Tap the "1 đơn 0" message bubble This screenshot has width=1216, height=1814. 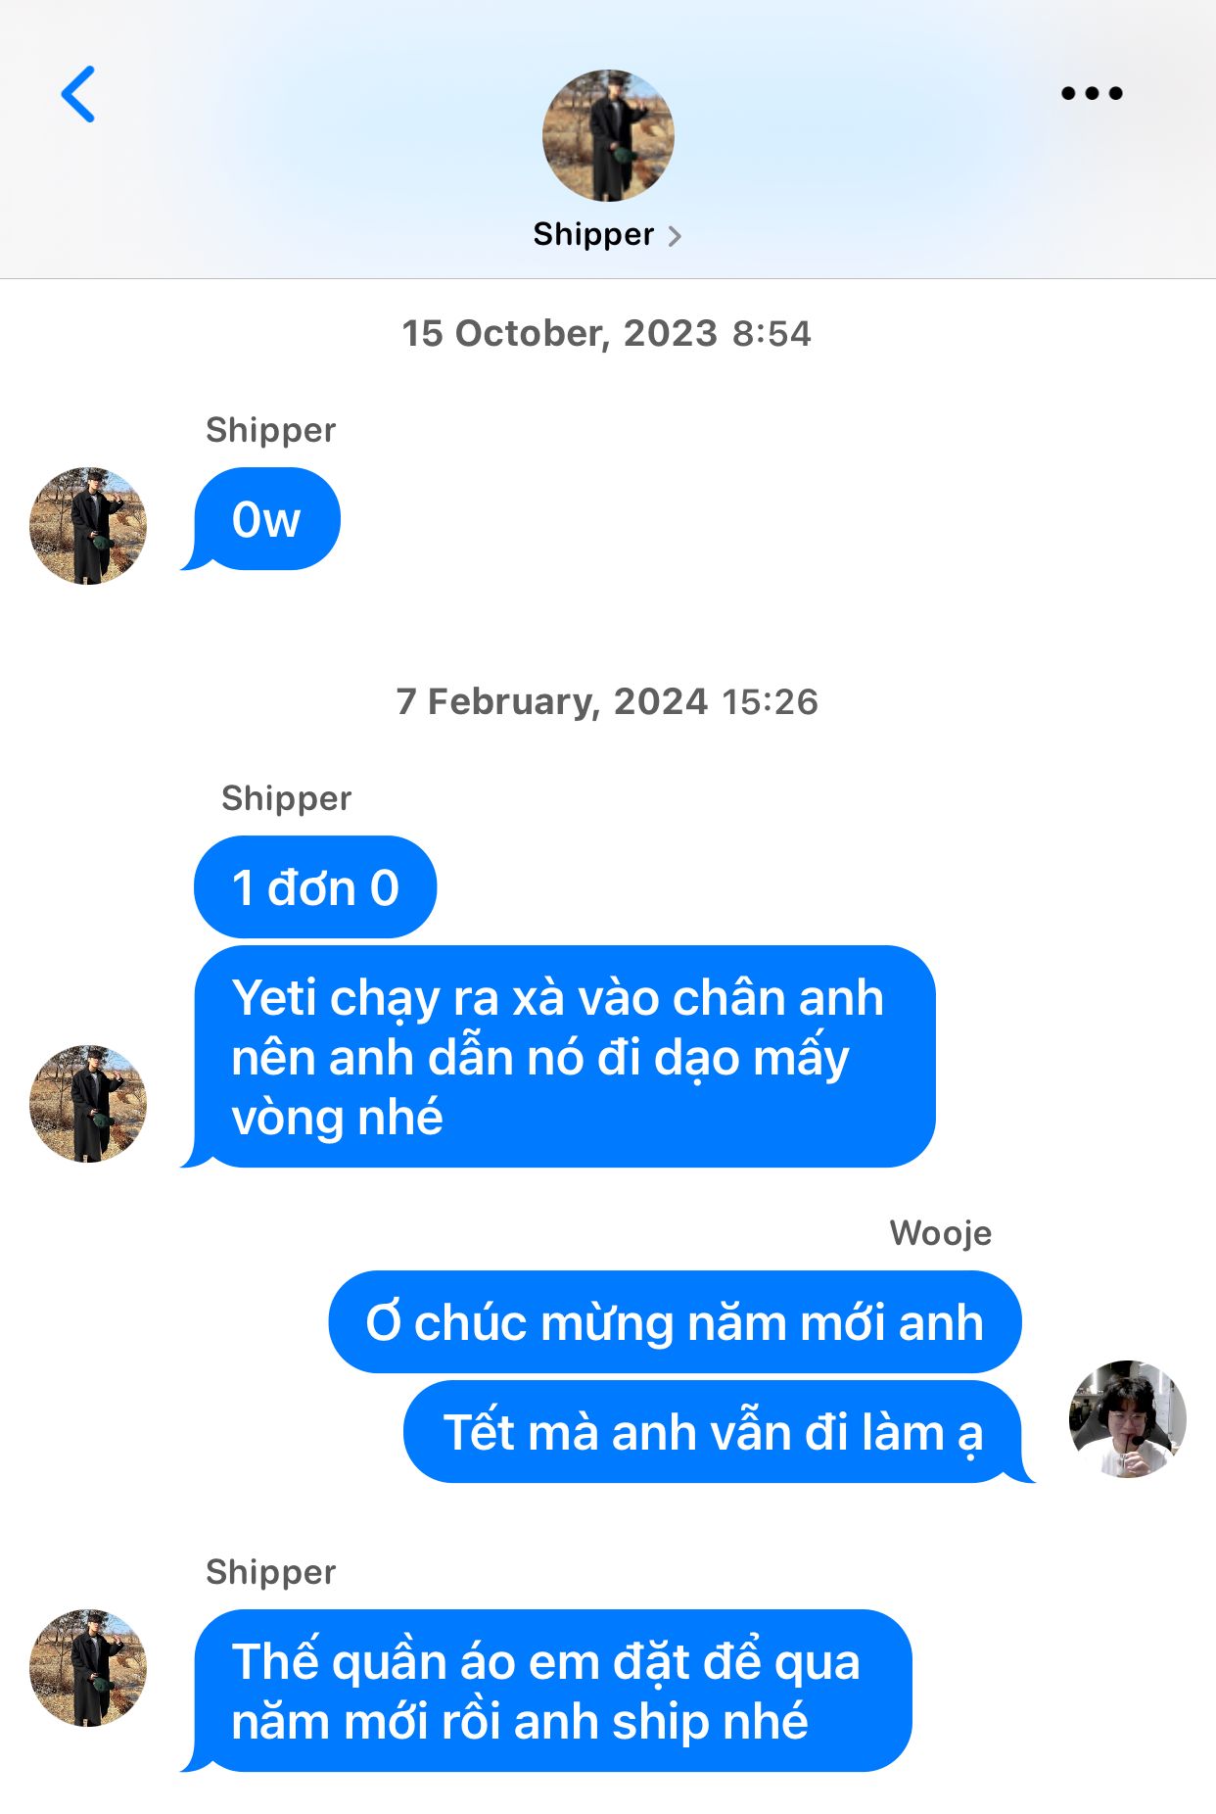click(x=315, y=887)
